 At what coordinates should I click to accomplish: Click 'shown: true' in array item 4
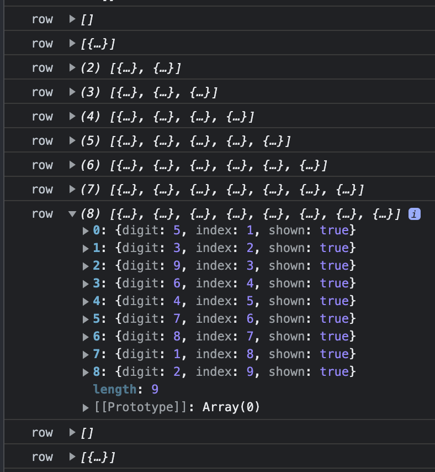click(x=309, y=301)
